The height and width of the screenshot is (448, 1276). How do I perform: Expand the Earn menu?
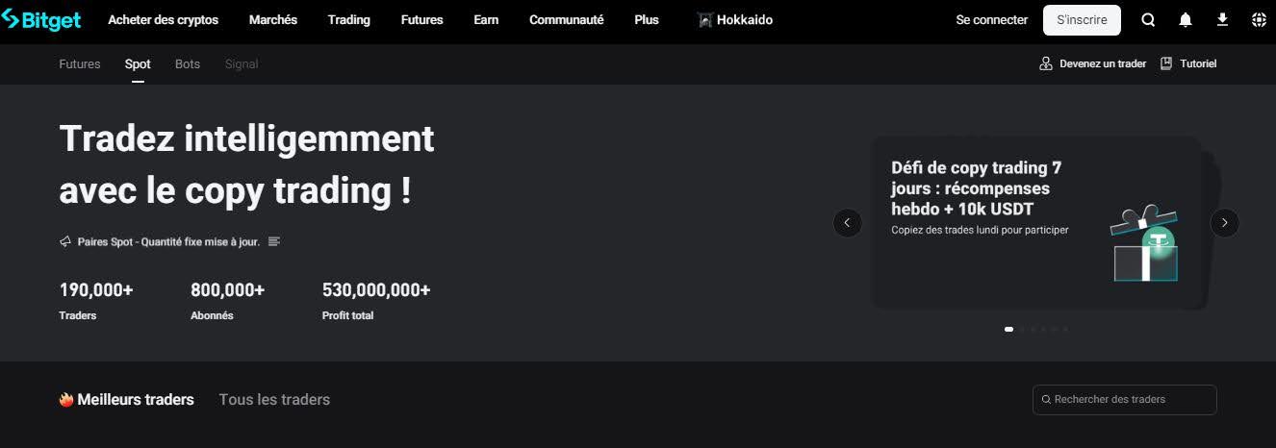coord(486,20)
